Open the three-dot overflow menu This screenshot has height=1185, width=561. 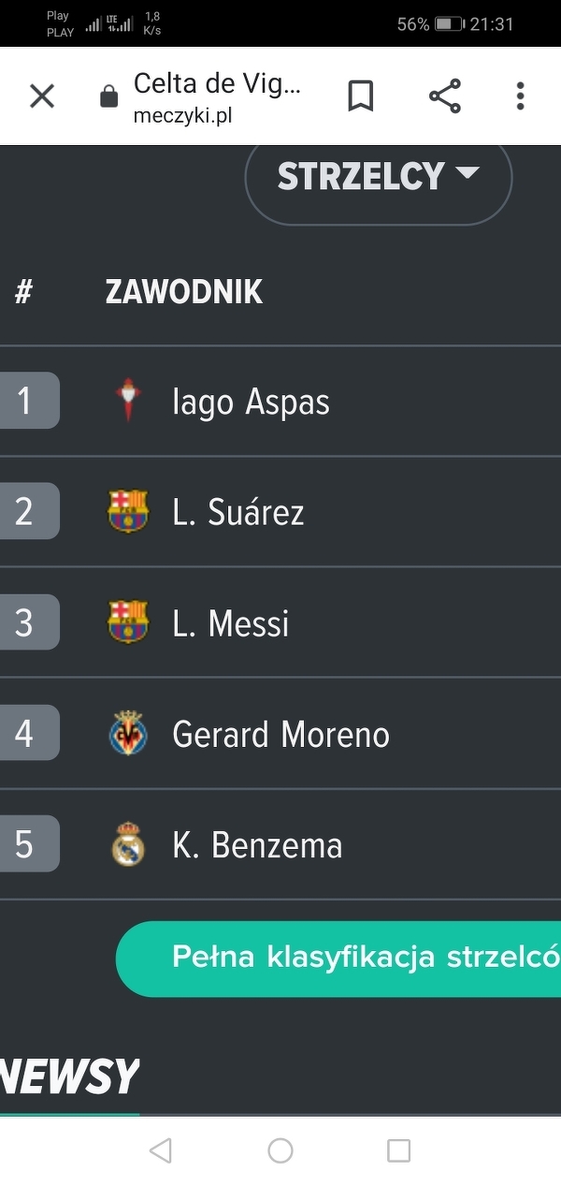(520, 95)
